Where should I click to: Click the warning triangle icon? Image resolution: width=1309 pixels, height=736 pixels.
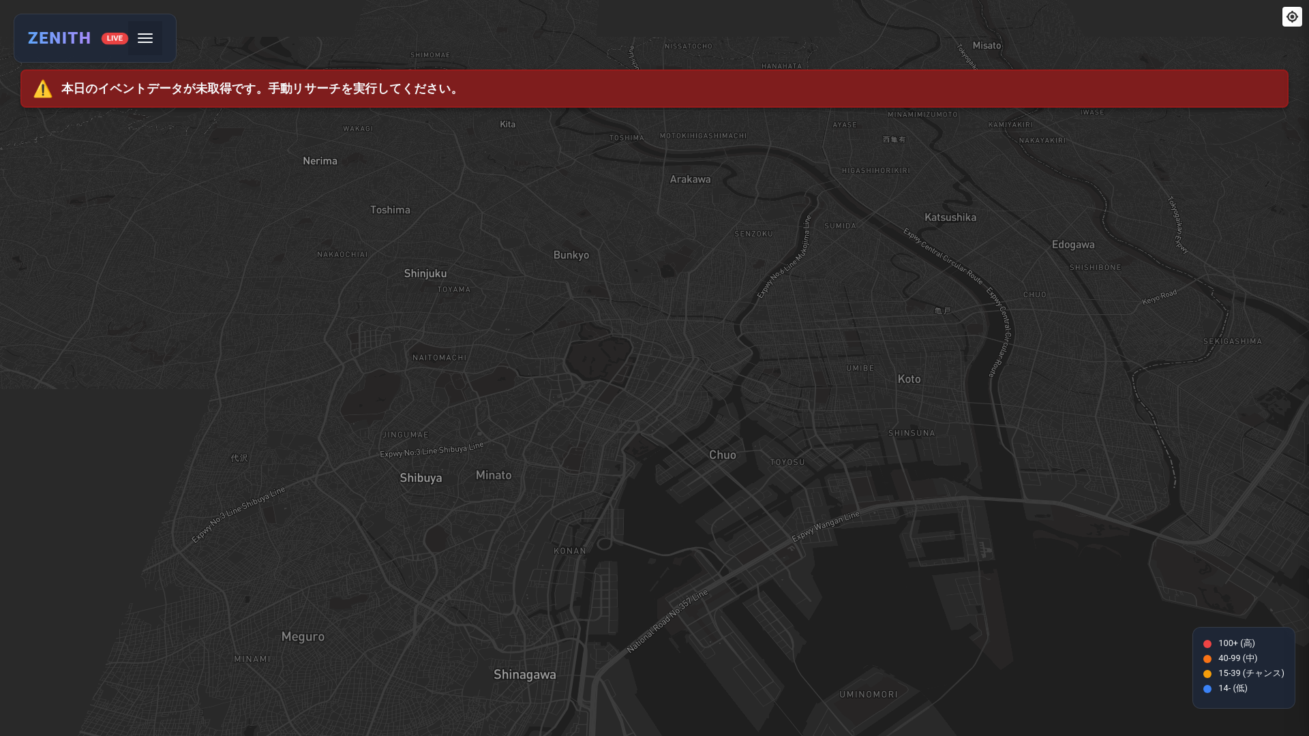pyautogui.click(x=43, y=89)
